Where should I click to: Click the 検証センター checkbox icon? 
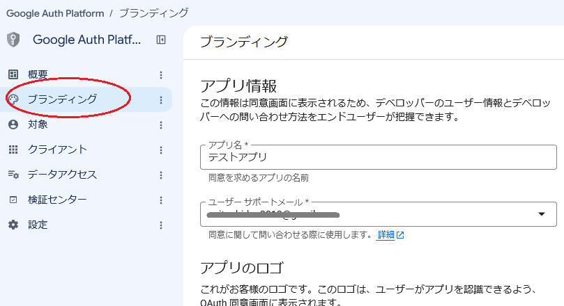(13, 200)
